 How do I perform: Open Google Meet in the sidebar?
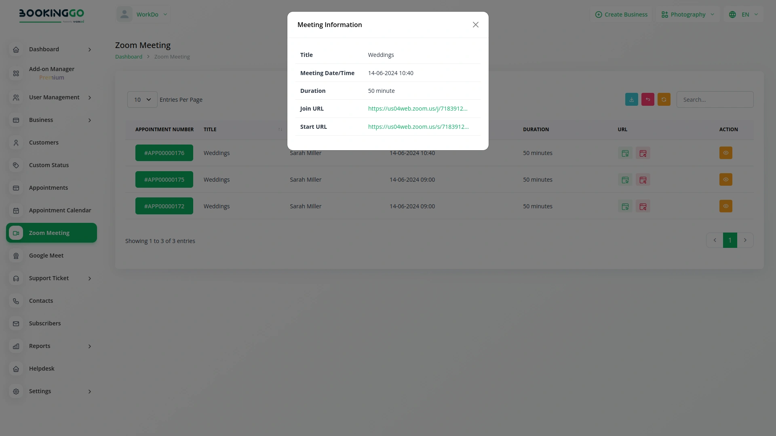pyautogui.click(x=46, y=256)
